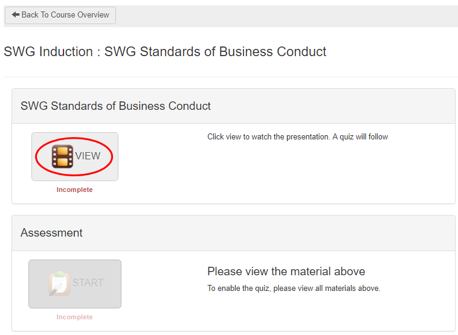Click the SWG Standards of Business Conduct panel heading
The image size is (458, 335).
115,106
